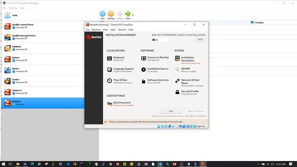Viewport: 297px width, 167px height.
Task: Open Security Profile settings
Action: [187, 92]
